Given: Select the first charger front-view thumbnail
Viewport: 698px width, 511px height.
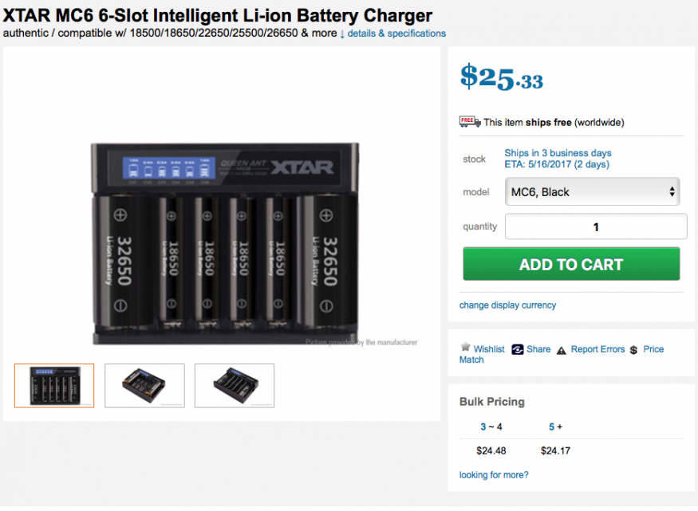Looking at the screenshot, I should pyautogui.click(x=54, y=386).
